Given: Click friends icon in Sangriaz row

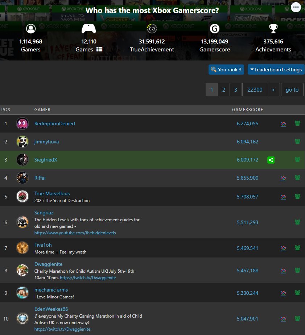Looking at the screenshot, I should (x=297, y=222).
